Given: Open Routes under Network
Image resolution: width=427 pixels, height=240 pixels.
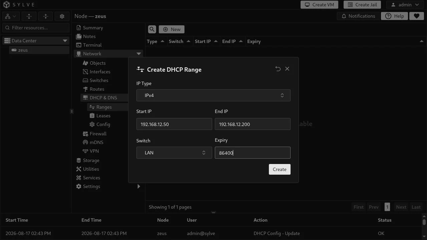Looking at the screenshot, I should pyautogui.click(x=97, y=89).
